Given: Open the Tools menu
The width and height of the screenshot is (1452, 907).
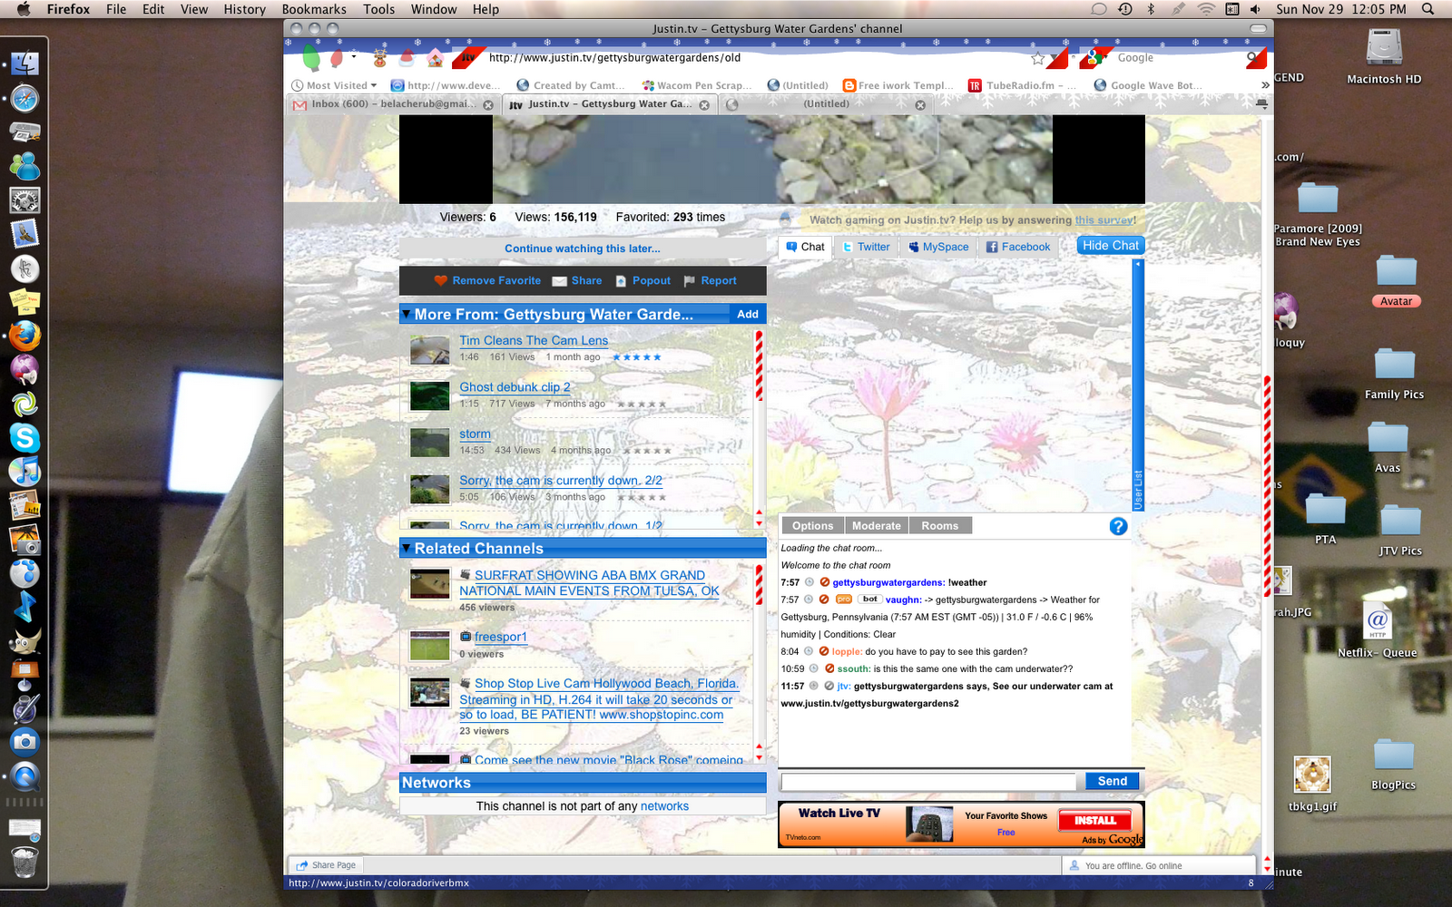Looking at the screenshot, I should pos(379,9).
